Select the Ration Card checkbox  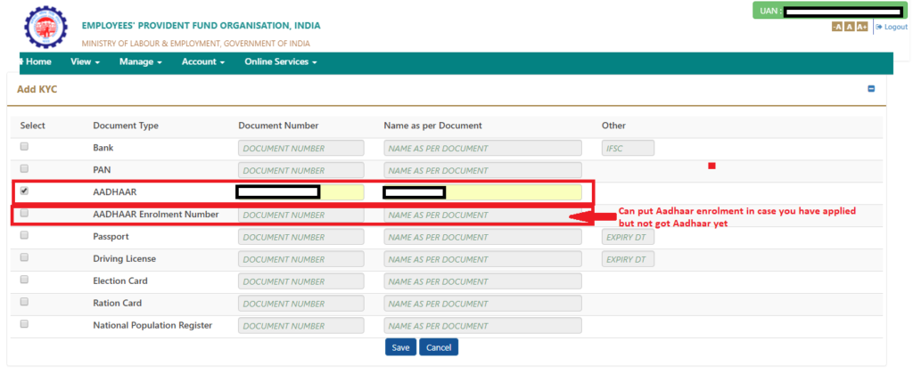coord(24,301)
